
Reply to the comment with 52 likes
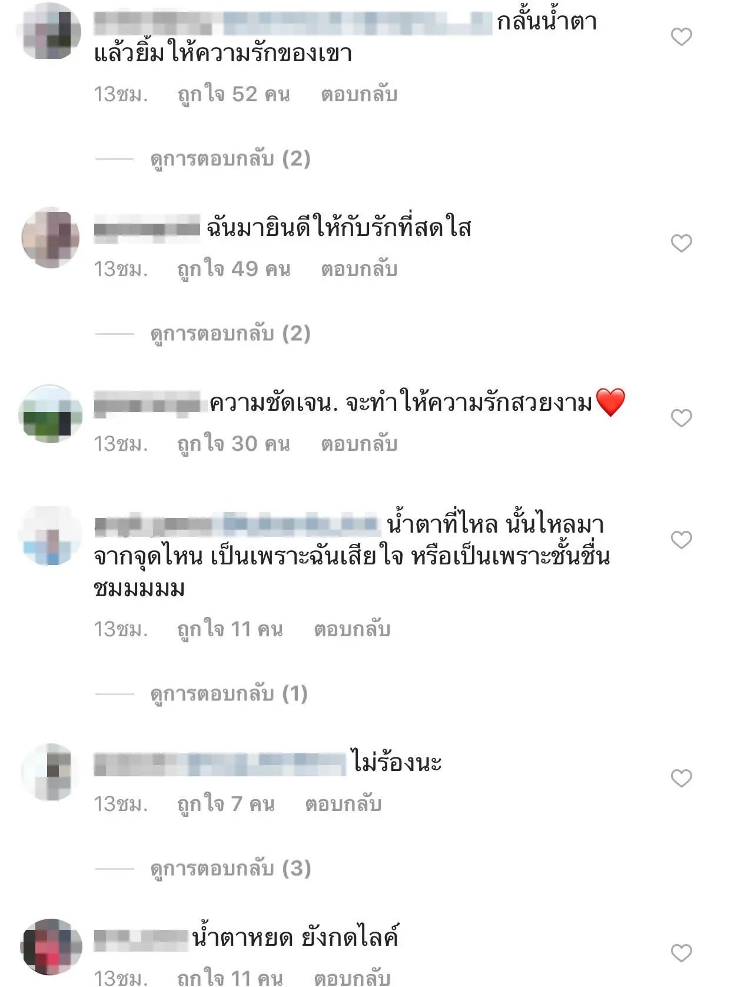[x=359, y=94]
